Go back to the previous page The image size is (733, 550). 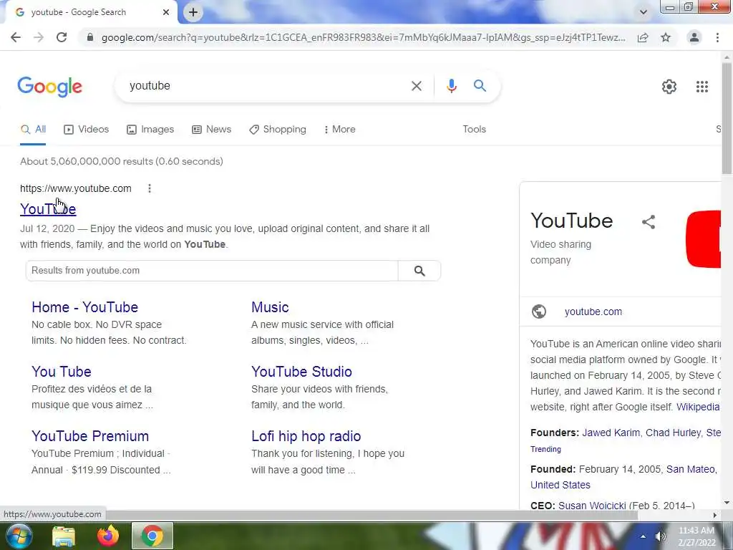click(x=16, y=37)
